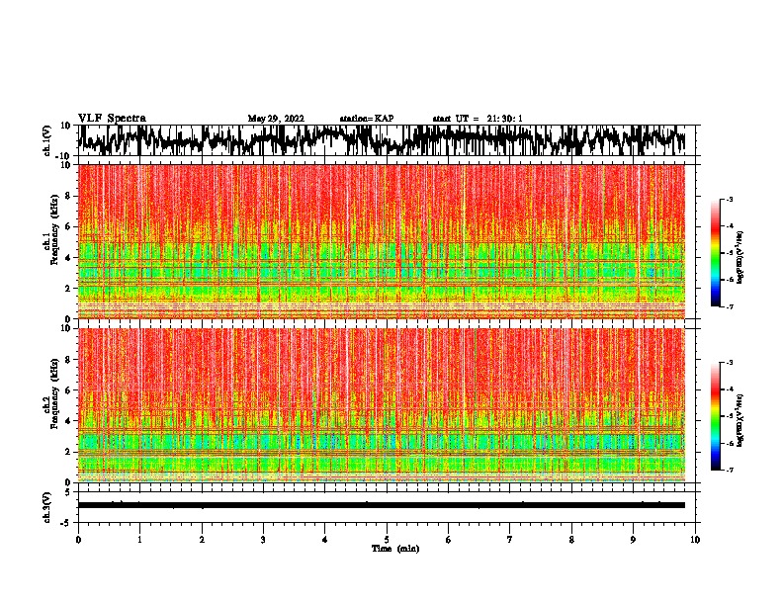Click time axis tick label 3
The image size is (783, 605).
[x=263, y=540]
